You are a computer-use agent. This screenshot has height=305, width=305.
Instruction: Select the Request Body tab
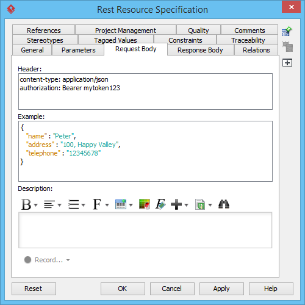tap(135, 49)
